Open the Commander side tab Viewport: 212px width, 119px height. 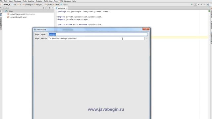[211, 13]
